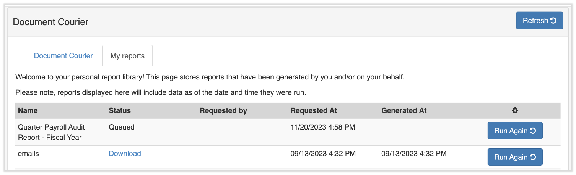Switch to the Document Courier tab
This screenshot has height=175, width=576.
pos(63,56)
